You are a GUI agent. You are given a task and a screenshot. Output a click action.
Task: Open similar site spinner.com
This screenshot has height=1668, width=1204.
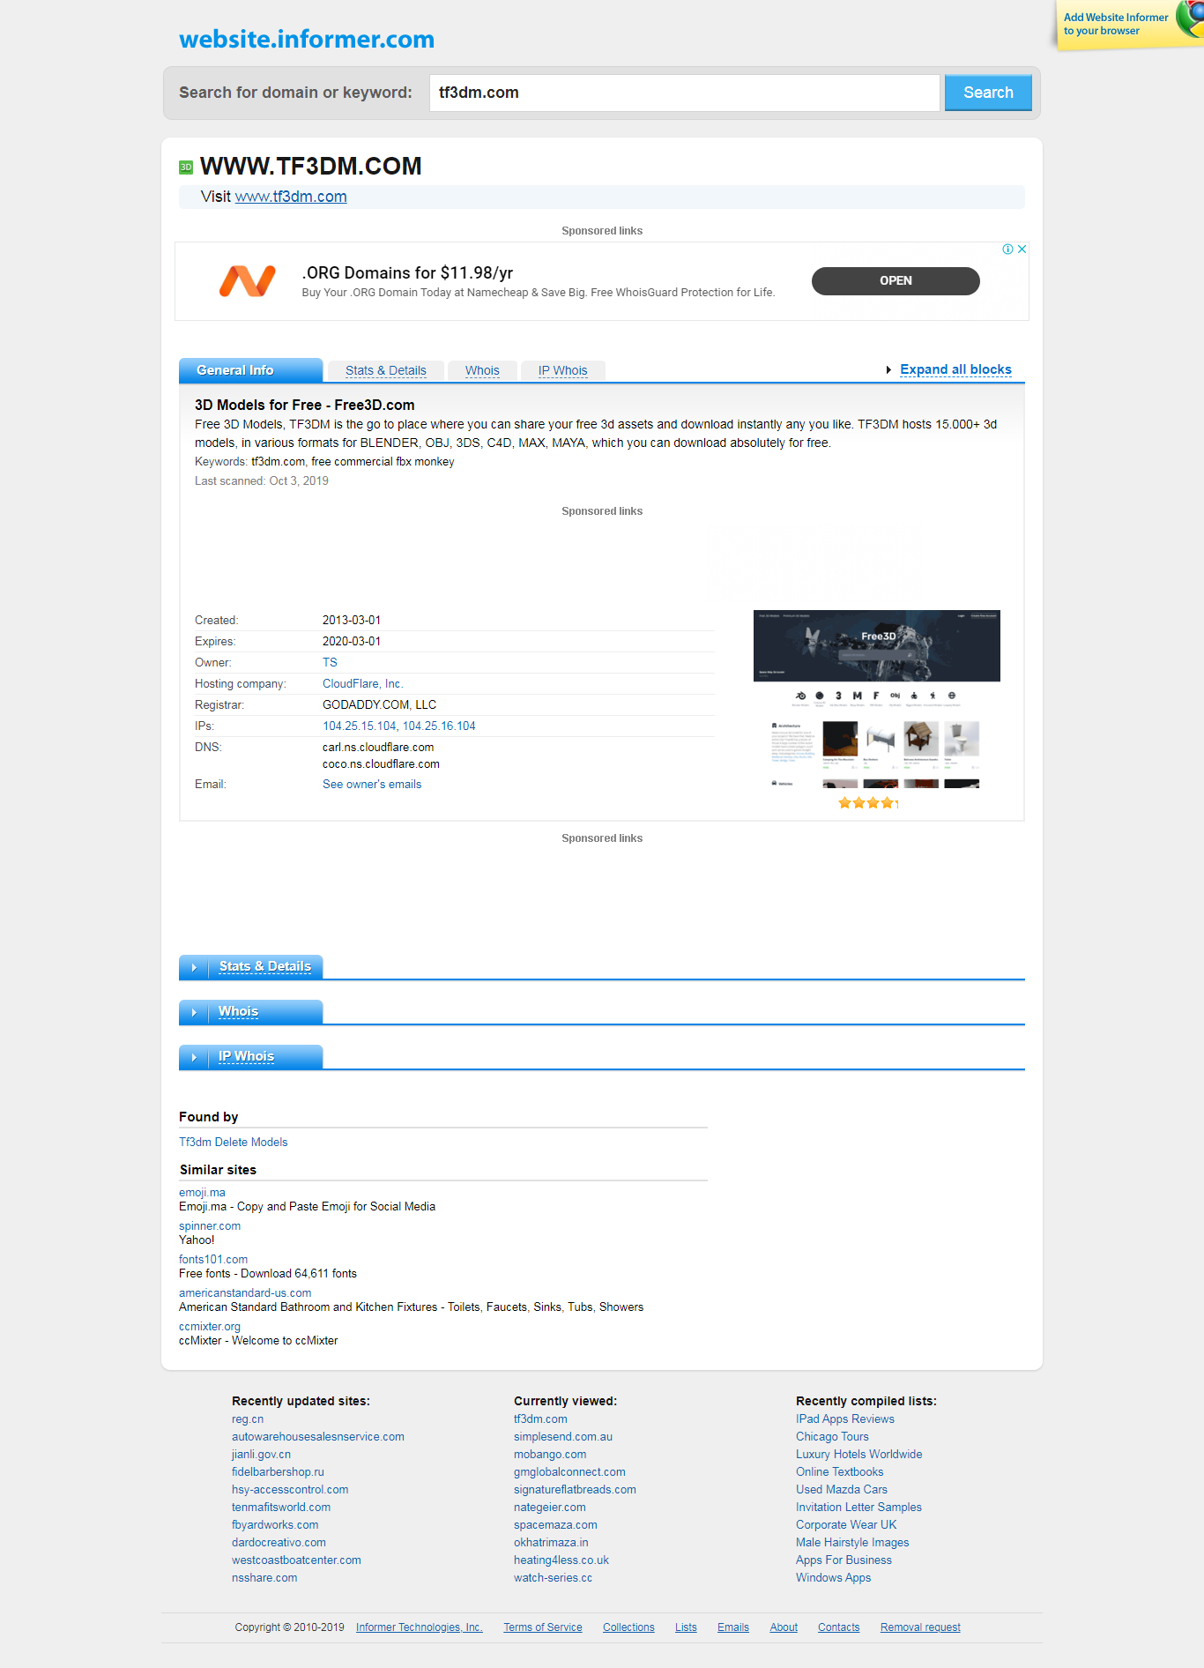pyautogui.click(x=210, y=1226)
